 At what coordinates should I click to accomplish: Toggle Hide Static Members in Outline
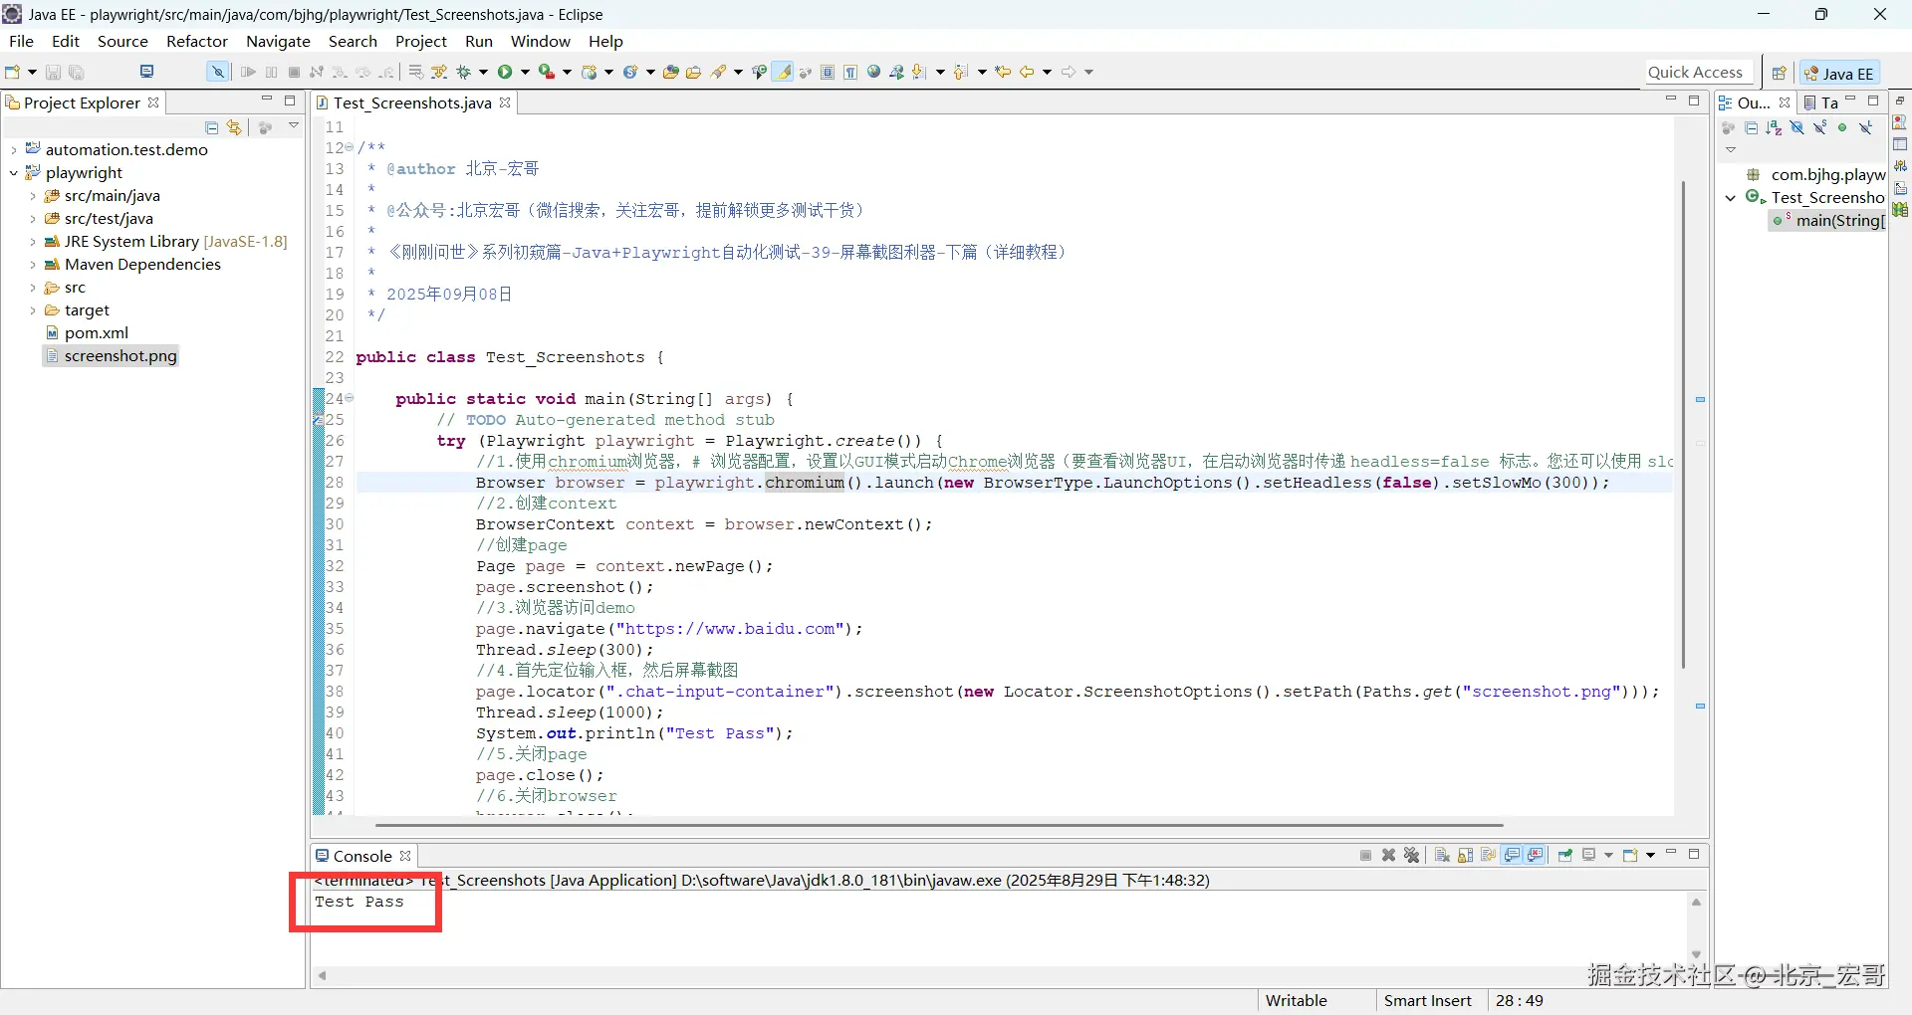tap(1819, 127)
